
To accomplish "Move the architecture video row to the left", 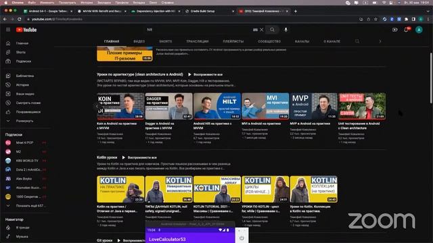I will coord(97,106).
